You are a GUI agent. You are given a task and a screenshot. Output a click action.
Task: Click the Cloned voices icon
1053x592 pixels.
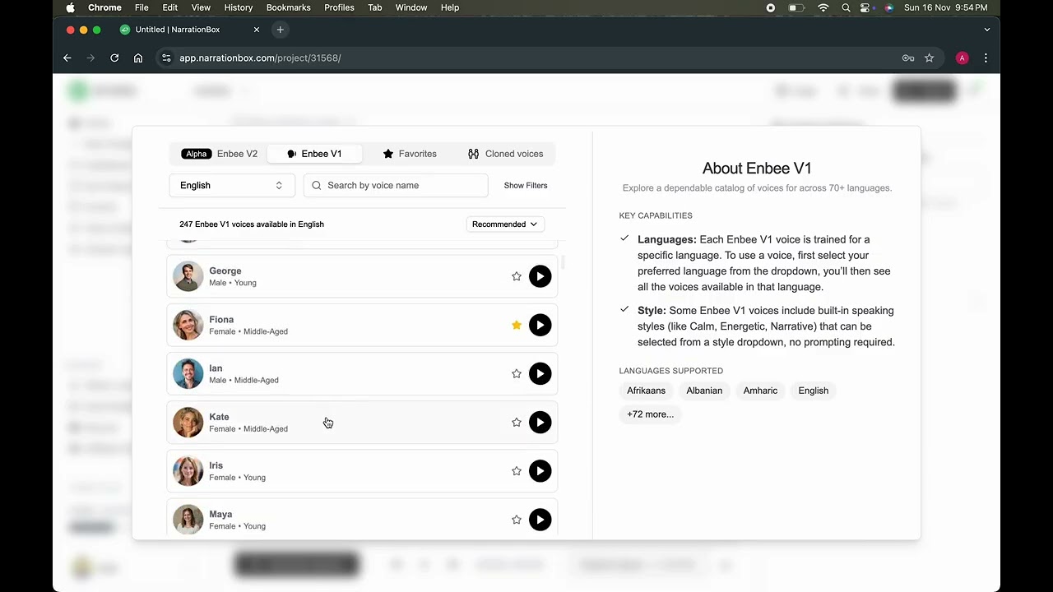tap(473, 154)
